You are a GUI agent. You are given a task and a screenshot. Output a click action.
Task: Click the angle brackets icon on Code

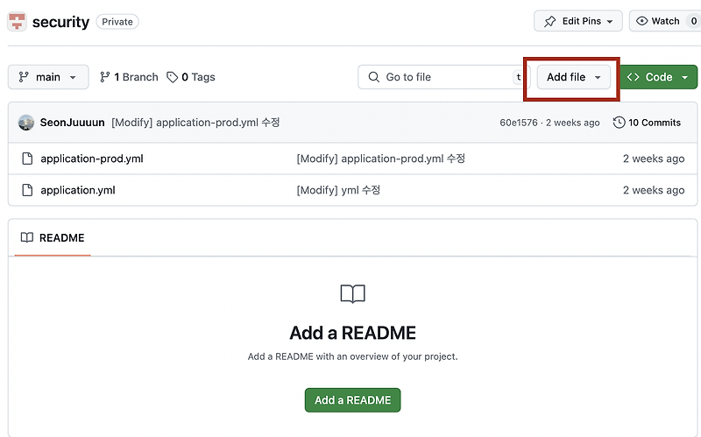(633, 77)
